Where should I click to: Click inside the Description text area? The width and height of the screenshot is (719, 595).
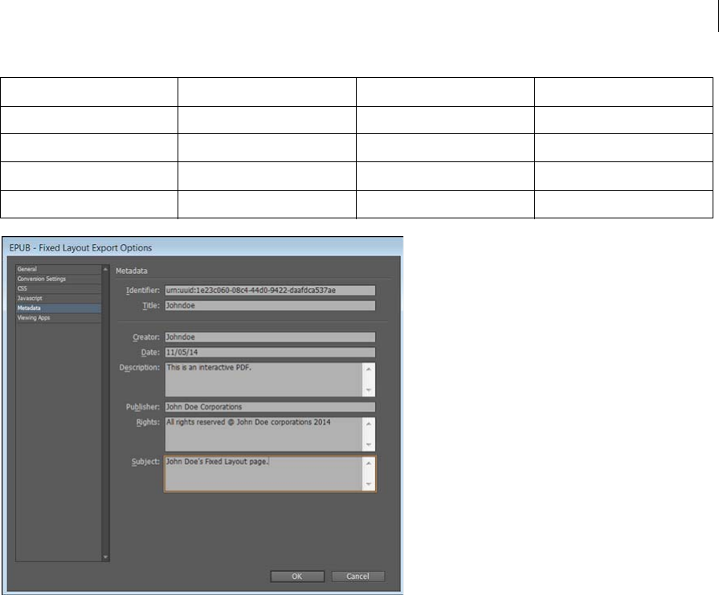pos(263,380)
